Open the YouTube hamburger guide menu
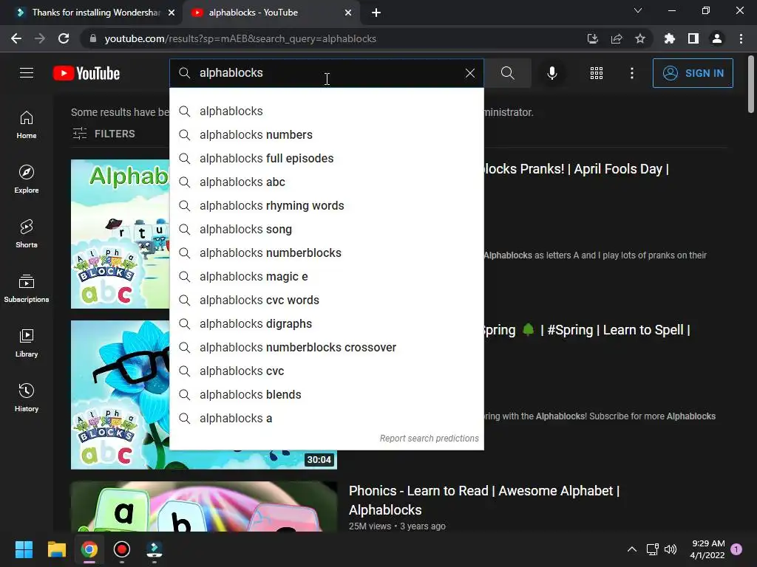 27,73
